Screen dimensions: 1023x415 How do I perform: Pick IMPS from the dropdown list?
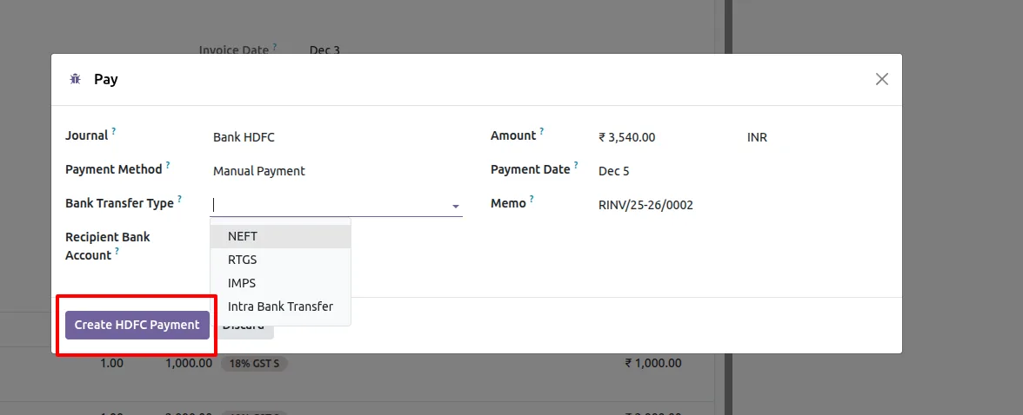tap(280, 283)
